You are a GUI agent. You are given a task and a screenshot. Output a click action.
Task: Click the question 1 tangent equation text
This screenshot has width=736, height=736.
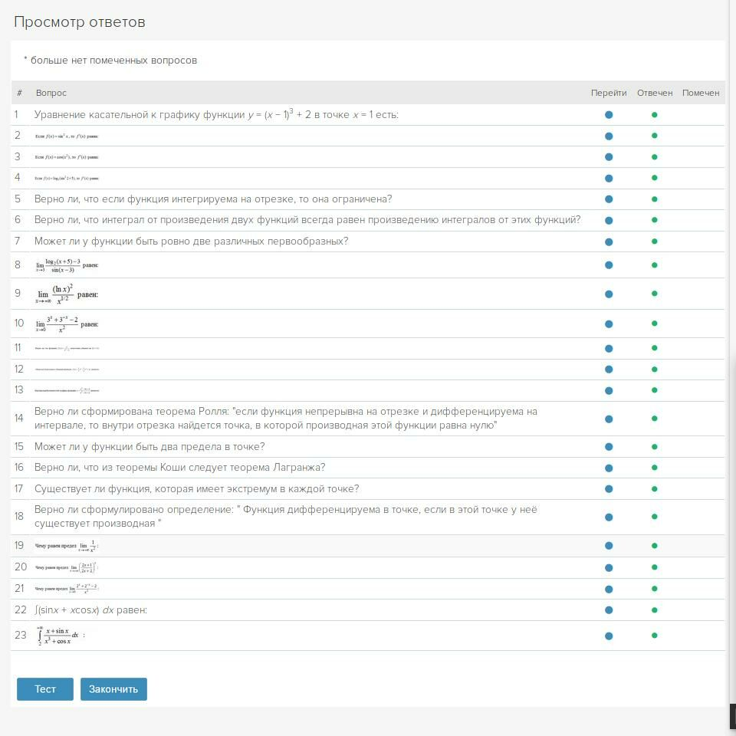pyautogui.click(x=216, y=115)
